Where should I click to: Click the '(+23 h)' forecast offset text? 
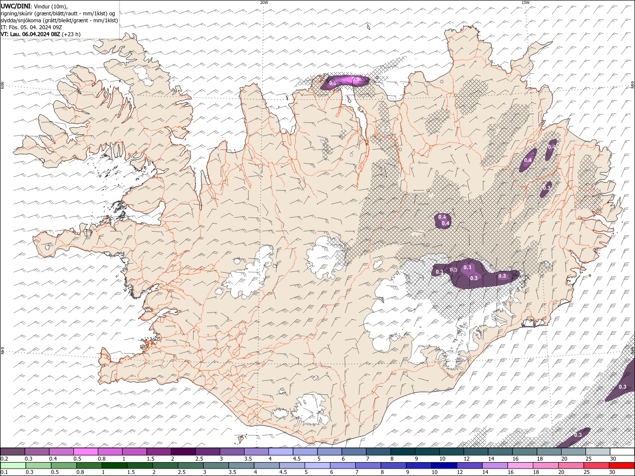pyautogui.click(x=71, y=34)
